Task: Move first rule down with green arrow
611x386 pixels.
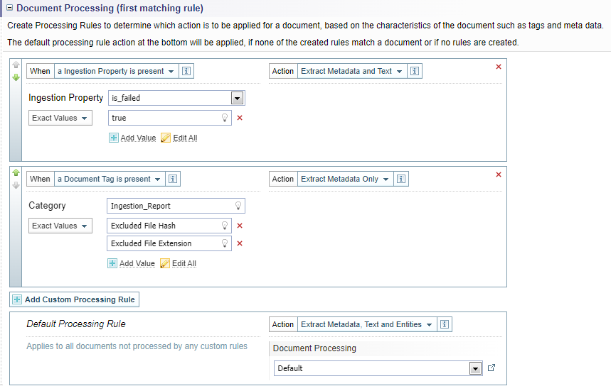Action: click(x=16, y=77)
